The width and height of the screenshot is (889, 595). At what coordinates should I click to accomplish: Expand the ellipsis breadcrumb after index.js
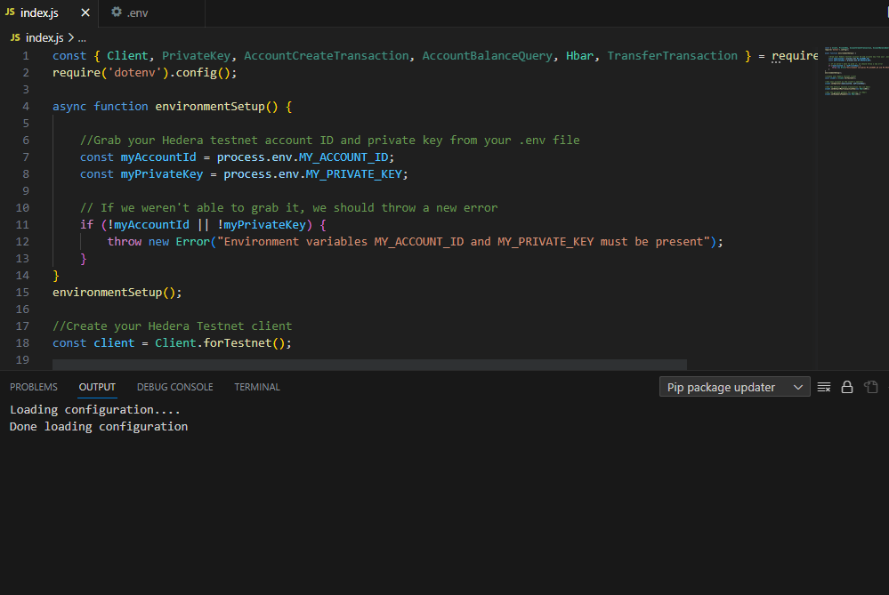click(80, 38)
